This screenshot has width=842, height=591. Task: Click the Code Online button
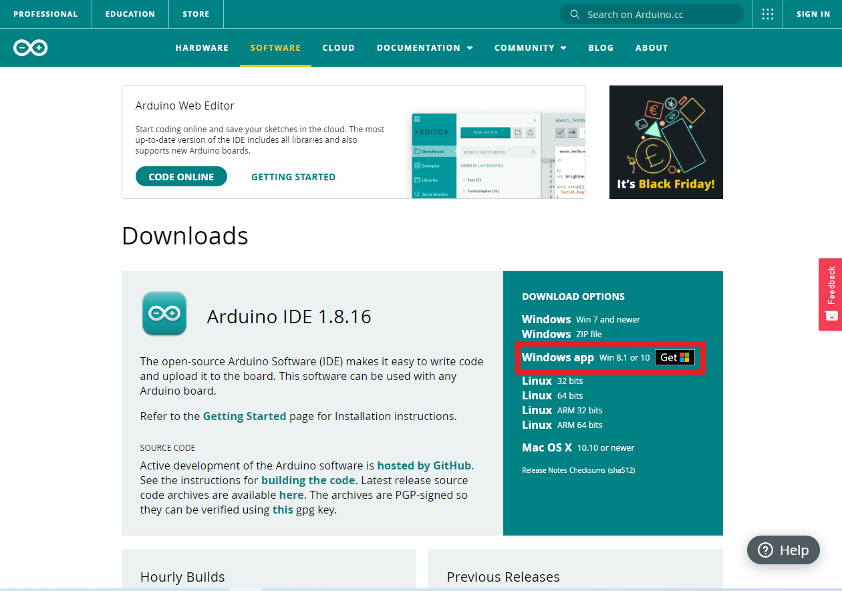tap(181, 177)
